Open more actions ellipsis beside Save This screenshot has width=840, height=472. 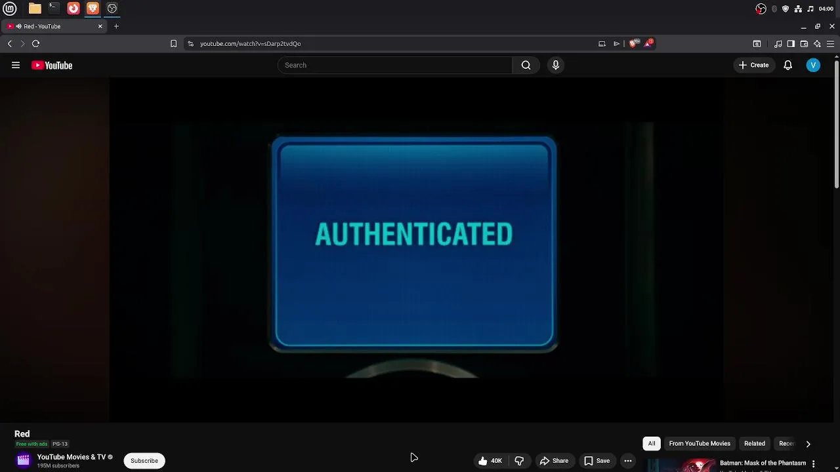(628, 461)
